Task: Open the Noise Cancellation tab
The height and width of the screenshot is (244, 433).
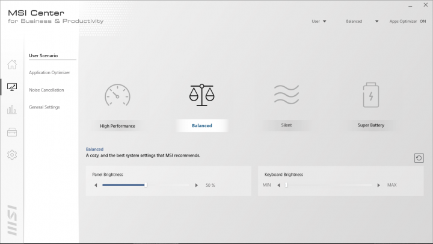Action: point(46,90)
